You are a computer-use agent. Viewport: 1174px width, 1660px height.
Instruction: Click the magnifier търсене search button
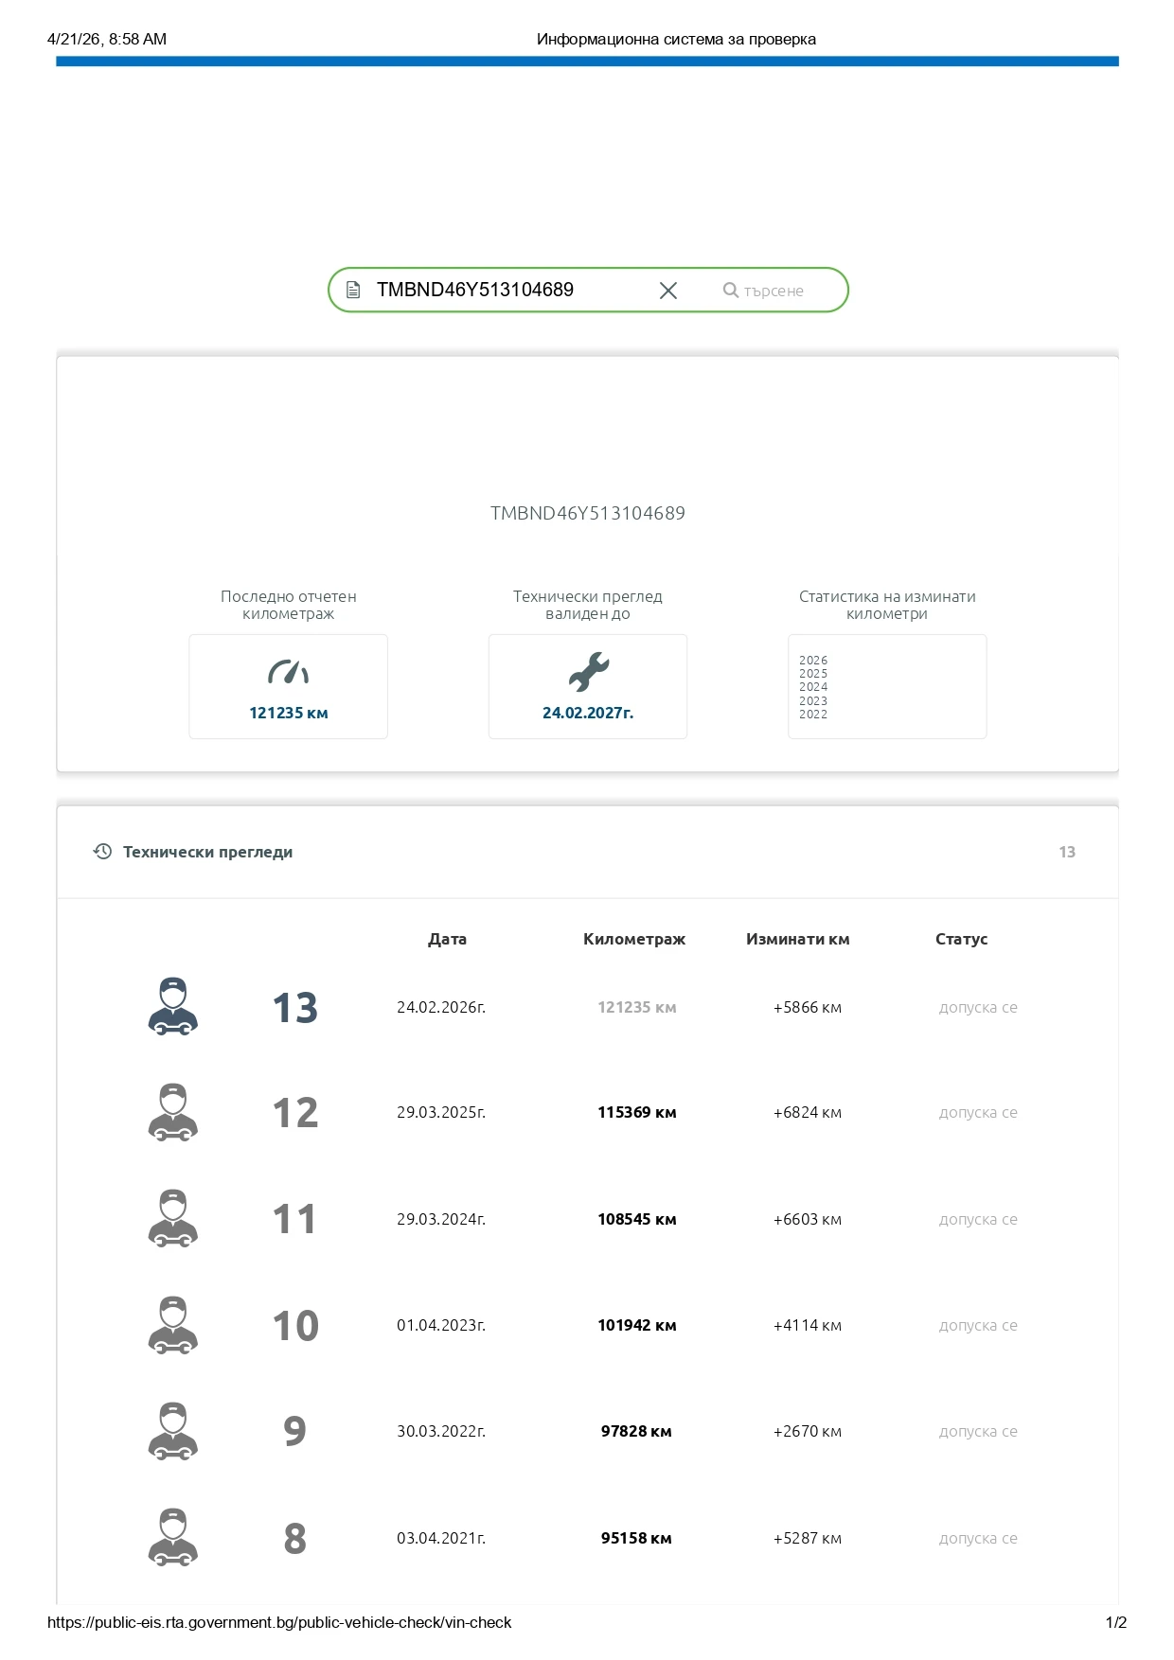763,291
